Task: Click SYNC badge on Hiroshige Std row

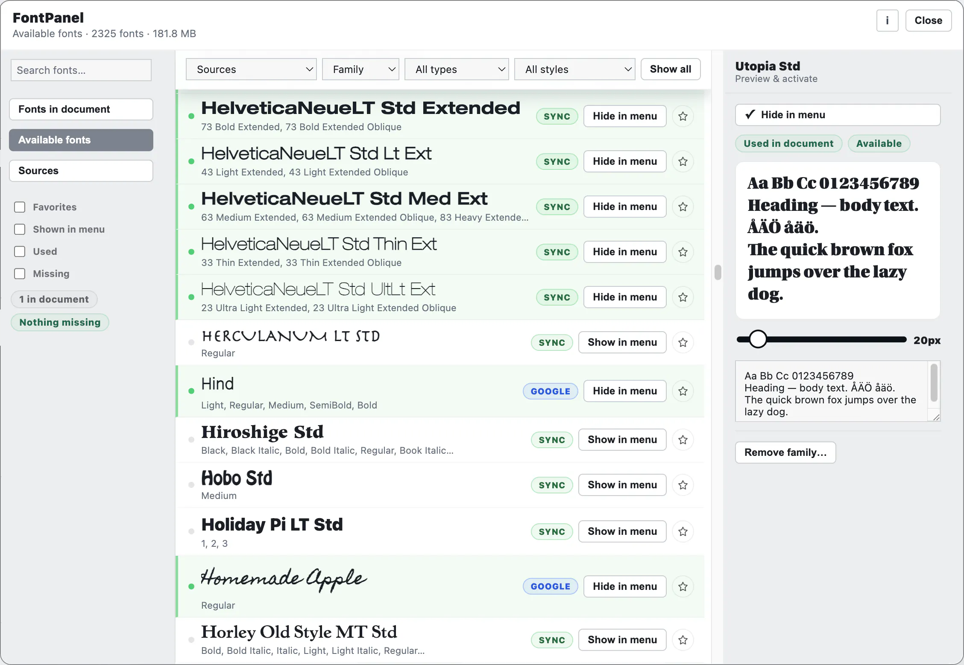Action: tap(552, 440)
